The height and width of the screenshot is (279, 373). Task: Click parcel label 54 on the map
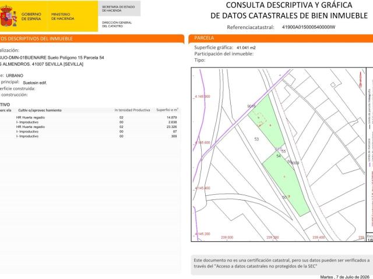pos(279,156)
